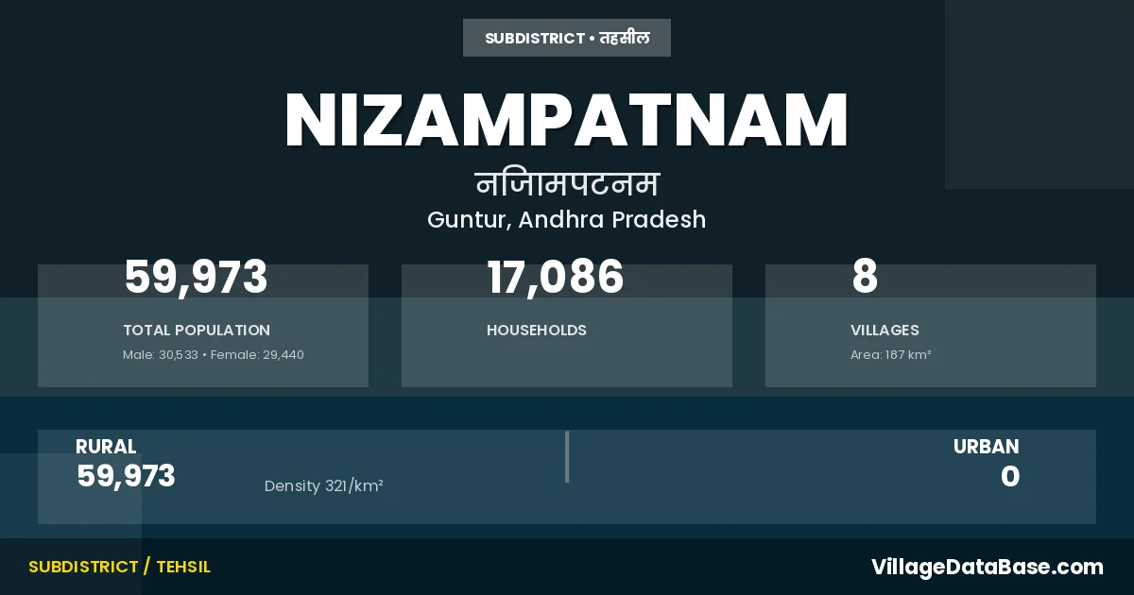
Task: Click the Density 321/km² text
Action: (x=323, y=486)
